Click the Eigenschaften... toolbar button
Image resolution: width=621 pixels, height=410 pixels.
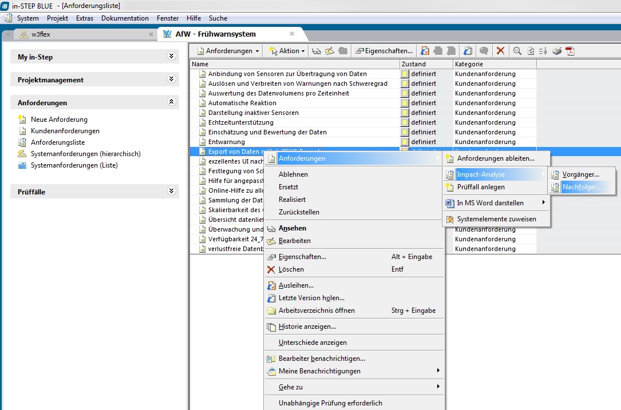point(384,51)
